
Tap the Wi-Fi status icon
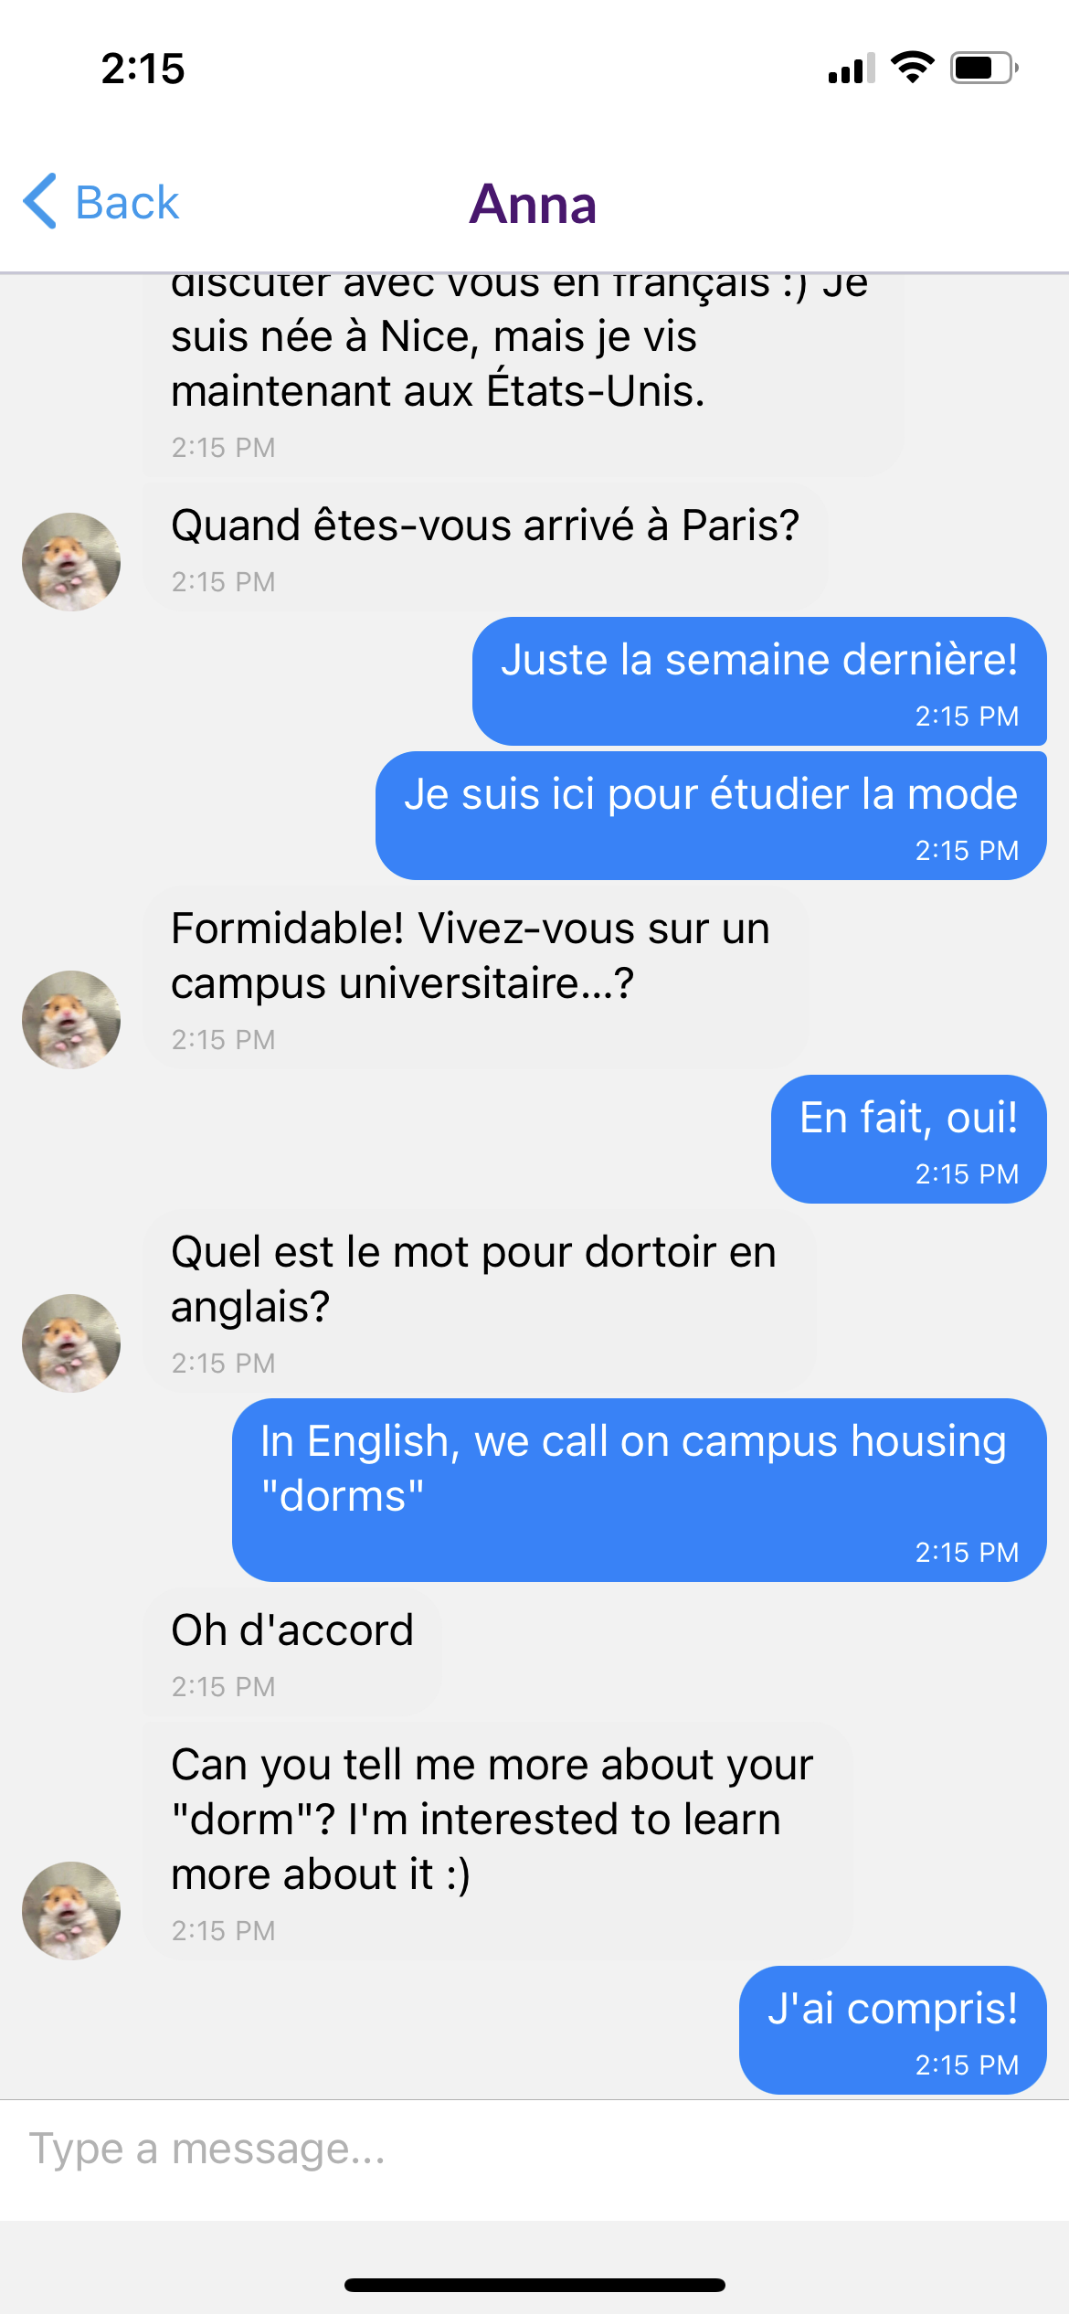[912, 68]
